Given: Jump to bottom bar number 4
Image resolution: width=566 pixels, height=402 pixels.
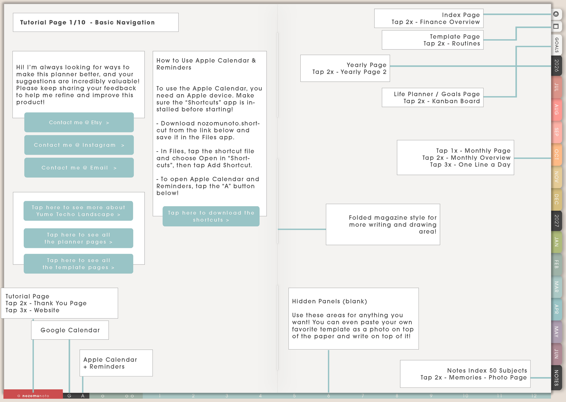Looking at the screenshot, I should (x=260, y=396).
